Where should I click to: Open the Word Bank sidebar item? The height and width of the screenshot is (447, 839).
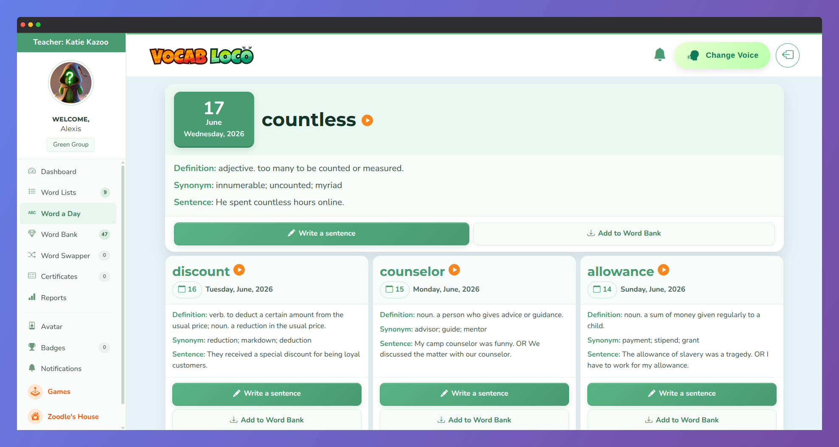68,234
